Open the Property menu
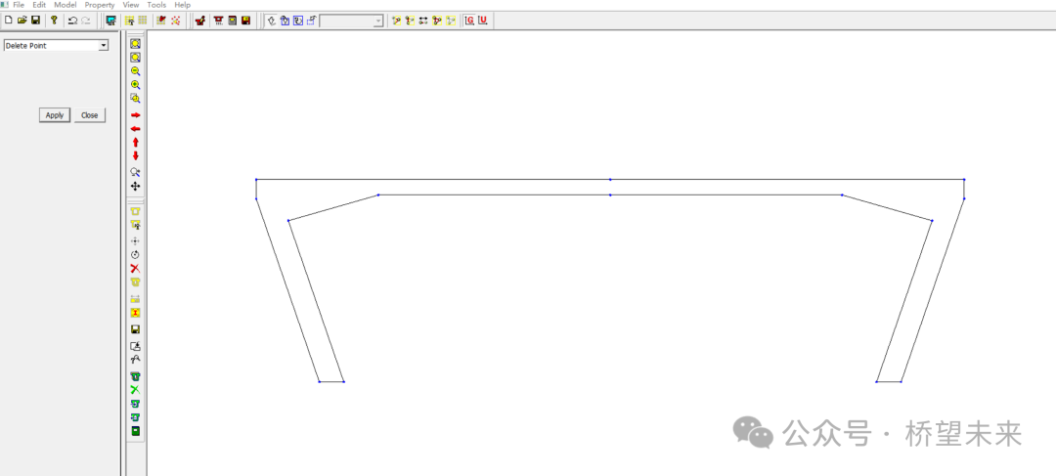Screen dimensions: 1056x476 (100, 5)
